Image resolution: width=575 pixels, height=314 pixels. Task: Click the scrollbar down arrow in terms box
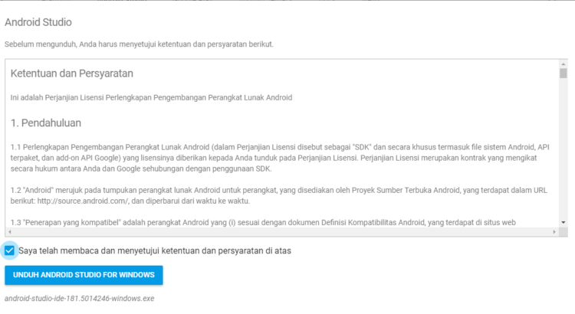(x=563, y=222)
